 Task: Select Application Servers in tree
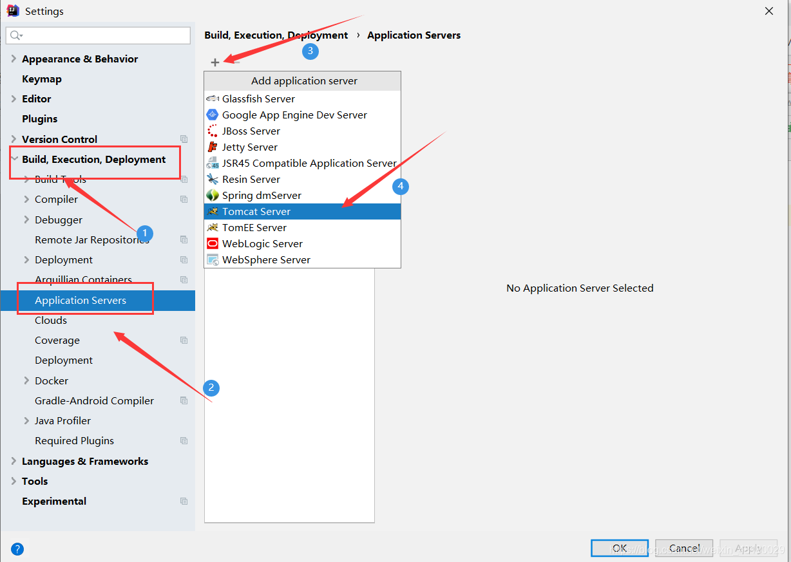point(97,300)
